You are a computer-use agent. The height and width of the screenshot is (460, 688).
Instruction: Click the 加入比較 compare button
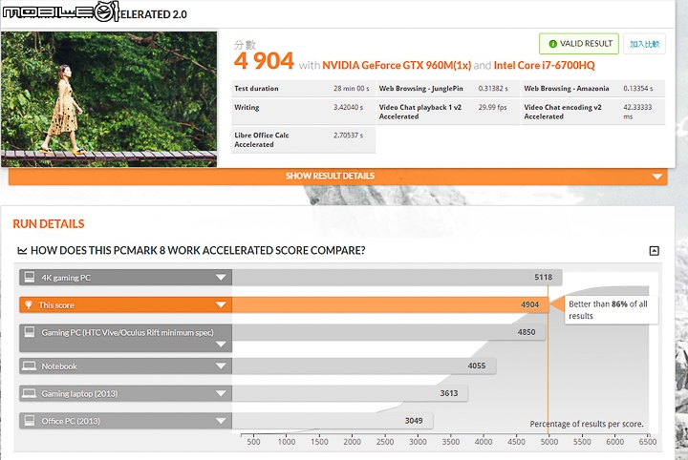(x=644, y=44)
